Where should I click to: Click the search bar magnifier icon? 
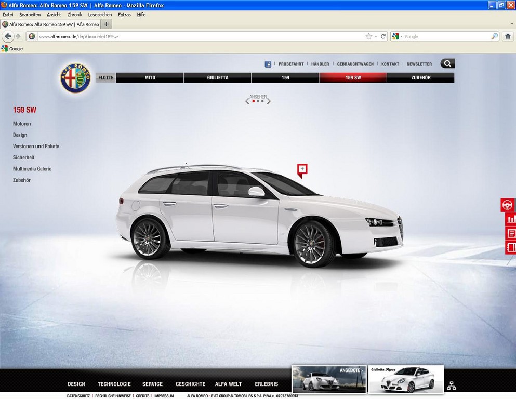coord(494,36)
